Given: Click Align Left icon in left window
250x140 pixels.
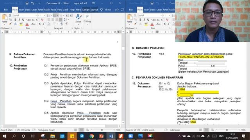Looking at the screenshot, I should click(49, 20).
